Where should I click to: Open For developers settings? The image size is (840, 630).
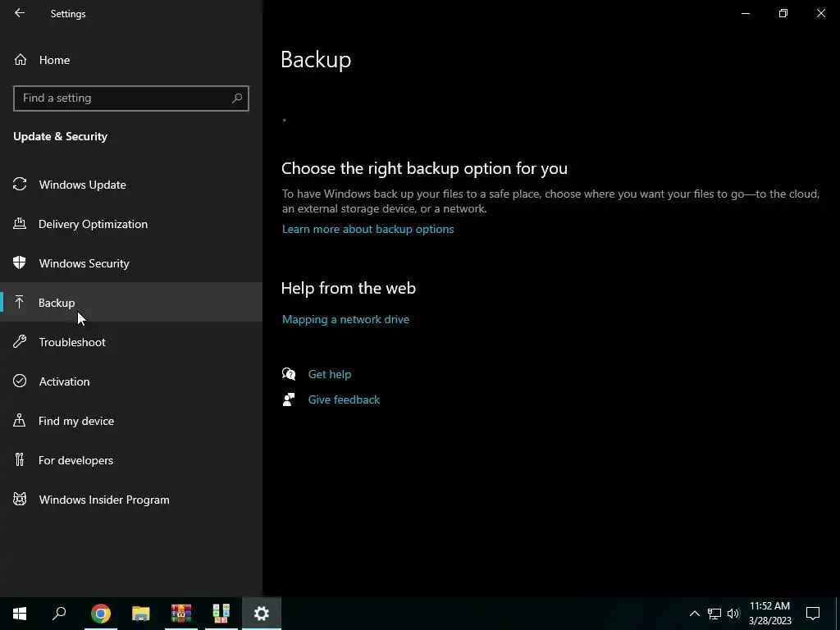[130, 460]
